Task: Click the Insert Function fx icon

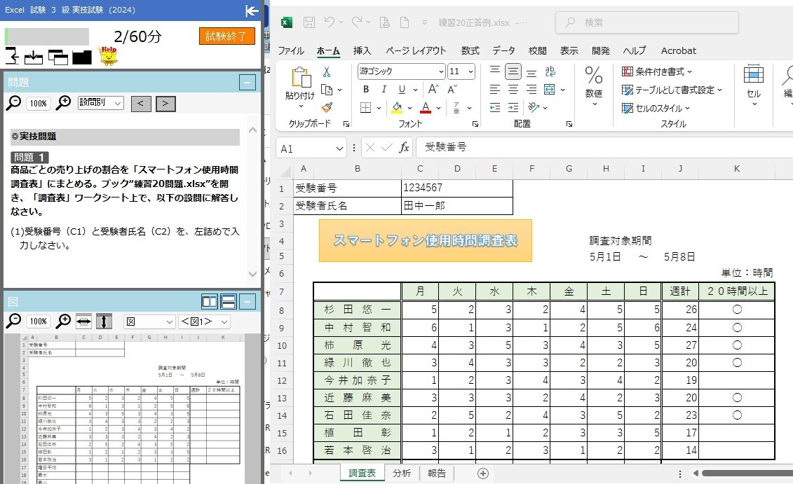Action: pos(404,148)
